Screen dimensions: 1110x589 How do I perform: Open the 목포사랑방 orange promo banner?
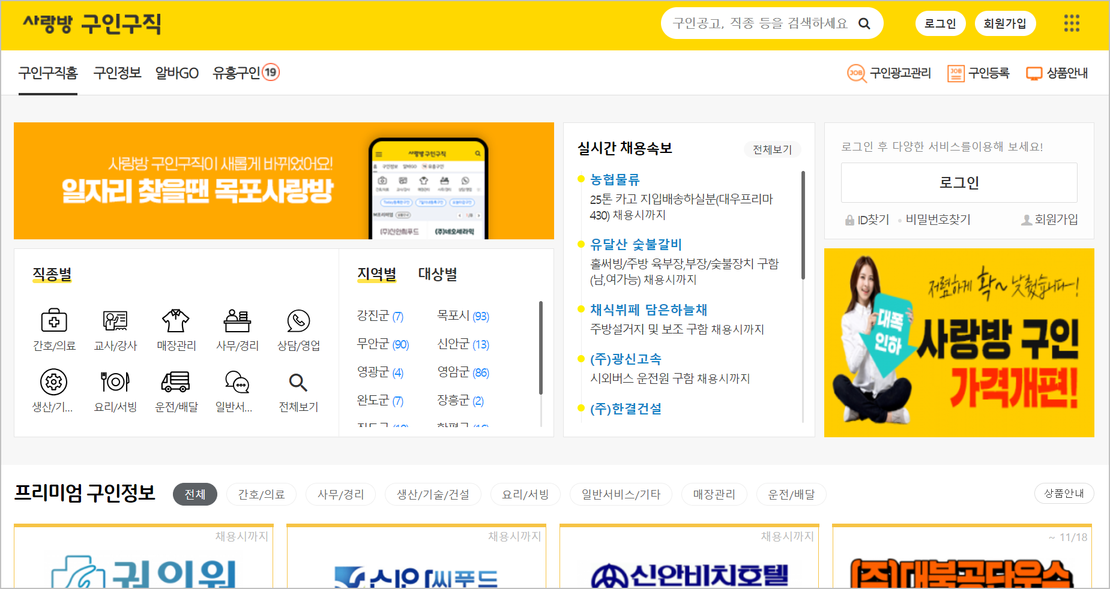284,181
